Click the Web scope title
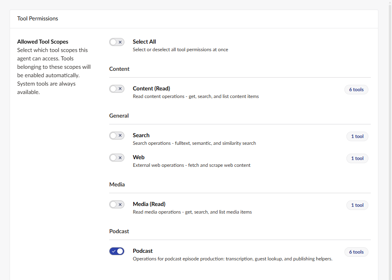The image size is (392, 280). 138,157
